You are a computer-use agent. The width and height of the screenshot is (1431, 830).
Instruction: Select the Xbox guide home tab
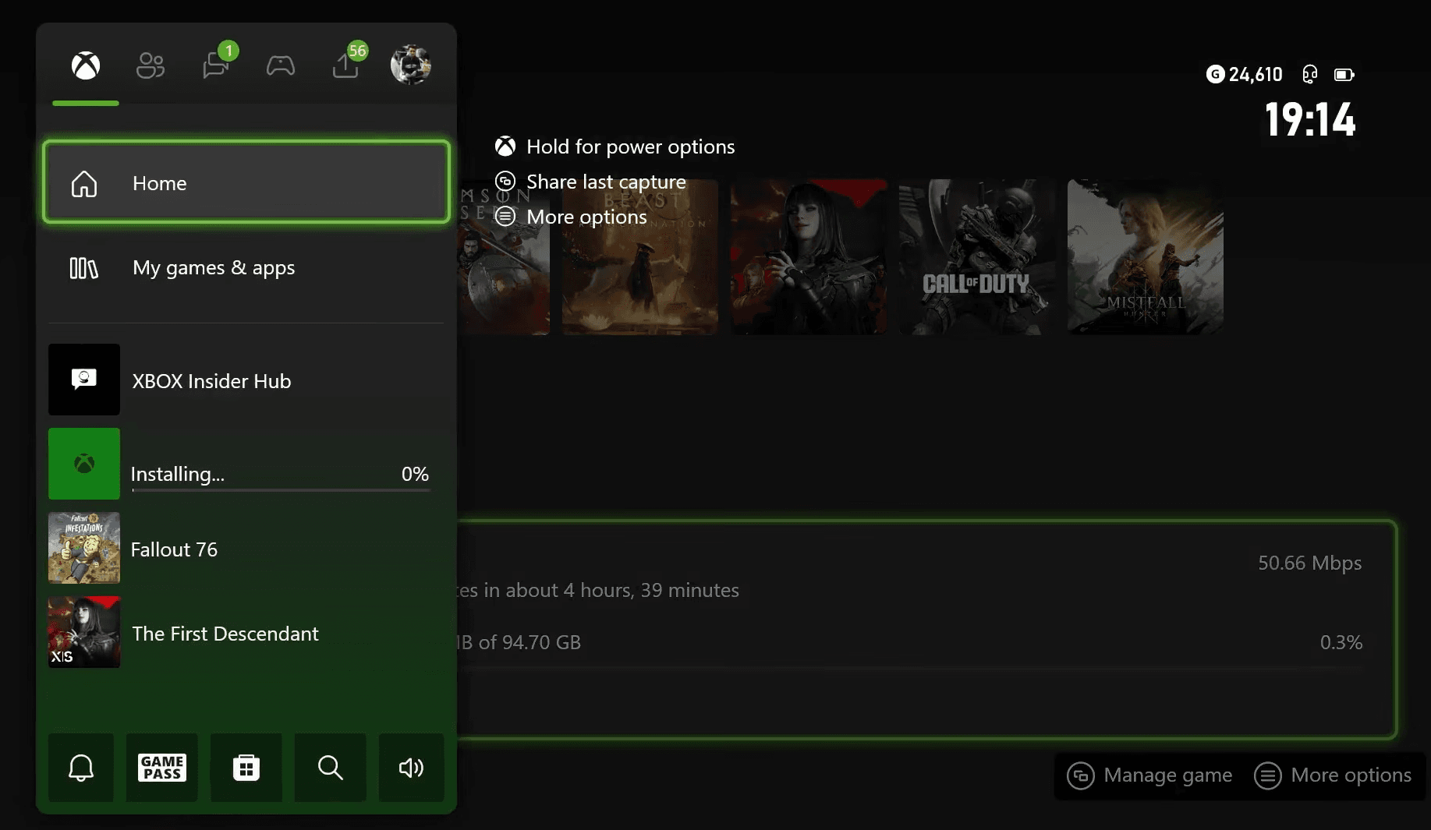pyautogui.click(x=86, y=65)
